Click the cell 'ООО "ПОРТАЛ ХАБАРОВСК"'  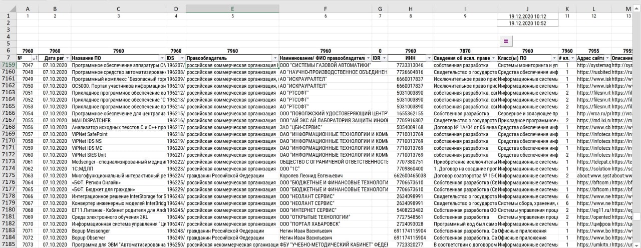pos(326,223)
